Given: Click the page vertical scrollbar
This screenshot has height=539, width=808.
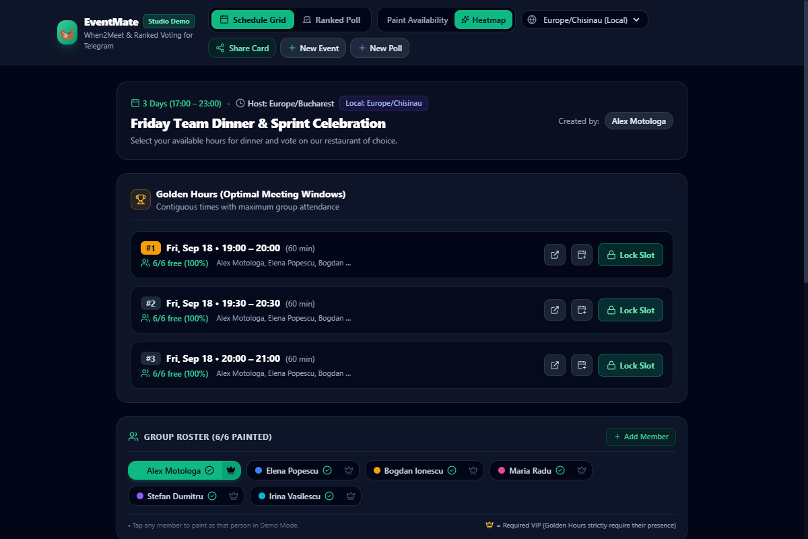Looking at the screenshot, I should tap(805, 141).
